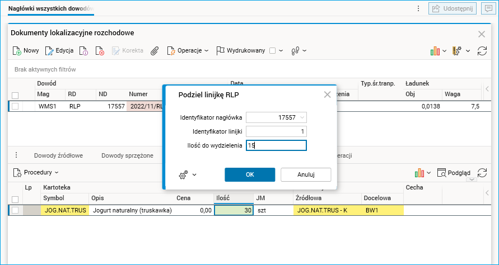Image resolution: width=499 pixels, height=265 pixels.
Task: Open footsteps tracking icon menu
Action: [x=299, y=50]
